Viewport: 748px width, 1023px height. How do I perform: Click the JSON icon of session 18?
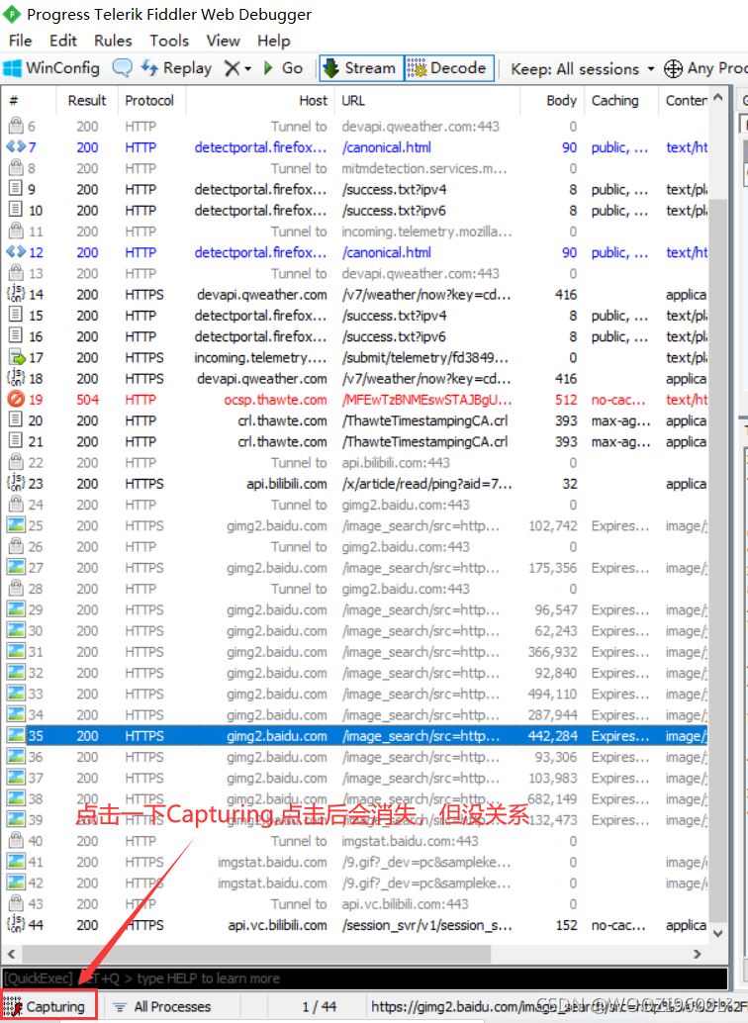pos(16,378)
